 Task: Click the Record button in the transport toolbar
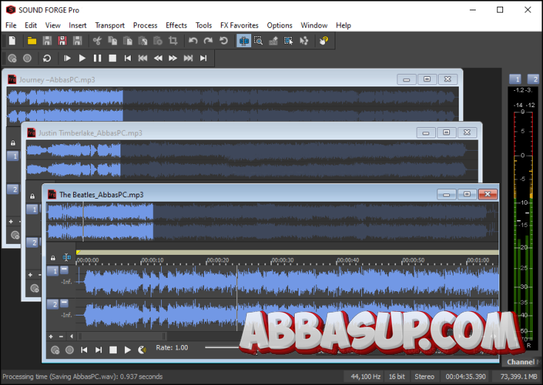coord(27,58)
